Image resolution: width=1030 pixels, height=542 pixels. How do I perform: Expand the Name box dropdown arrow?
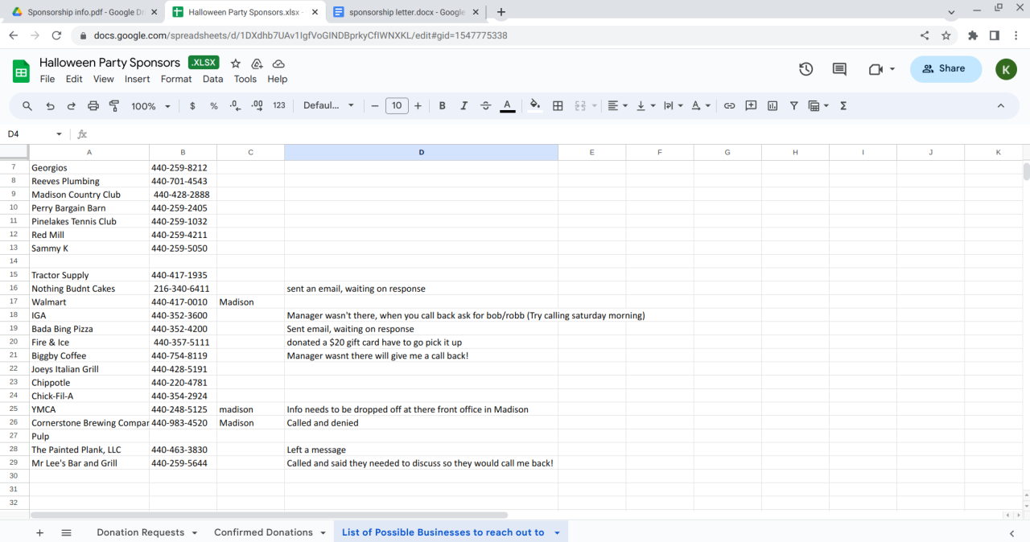(x=59, y=134)
